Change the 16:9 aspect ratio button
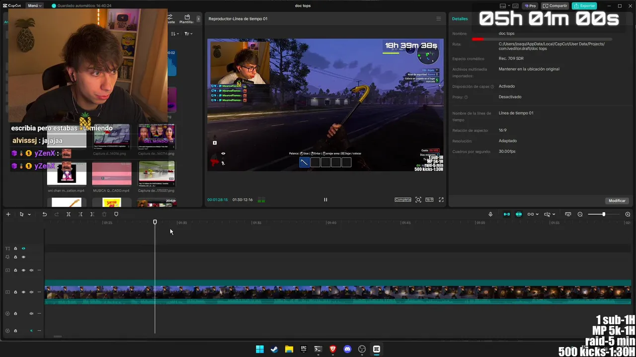The image size is (636, 357). (429, 200)
